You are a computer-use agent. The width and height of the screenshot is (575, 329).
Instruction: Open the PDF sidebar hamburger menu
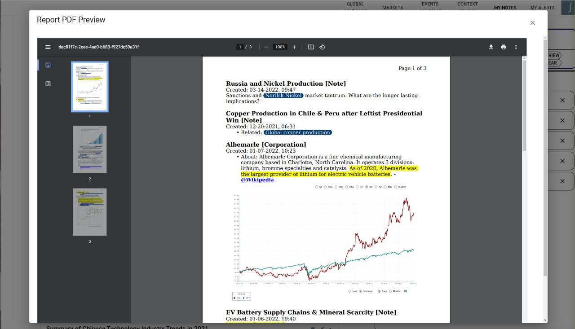tap(48, 47)
